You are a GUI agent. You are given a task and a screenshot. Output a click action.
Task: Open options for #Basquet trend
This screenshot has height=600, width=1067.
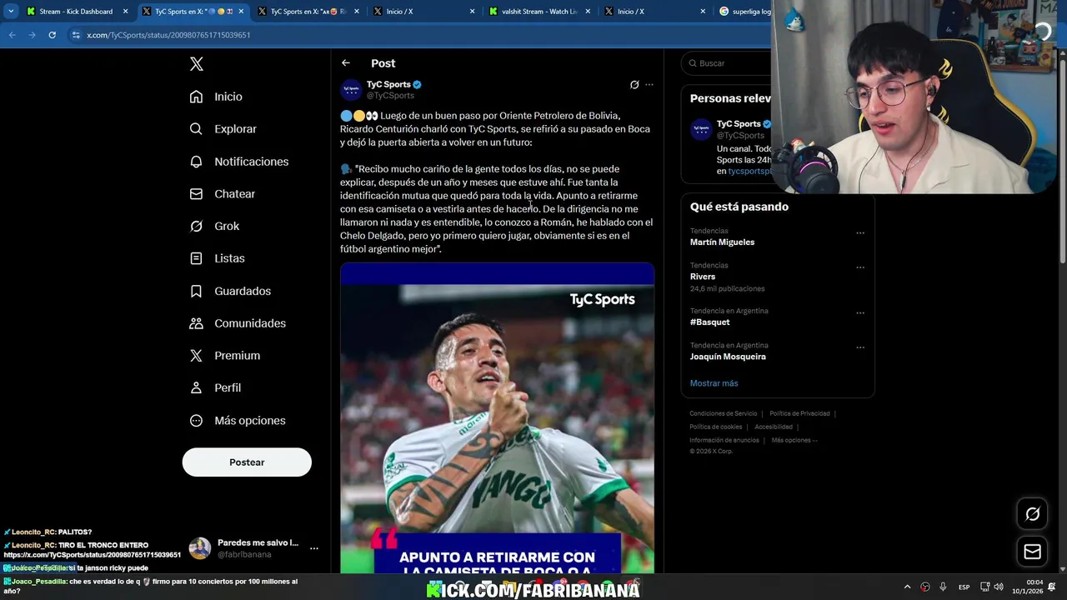860,313
